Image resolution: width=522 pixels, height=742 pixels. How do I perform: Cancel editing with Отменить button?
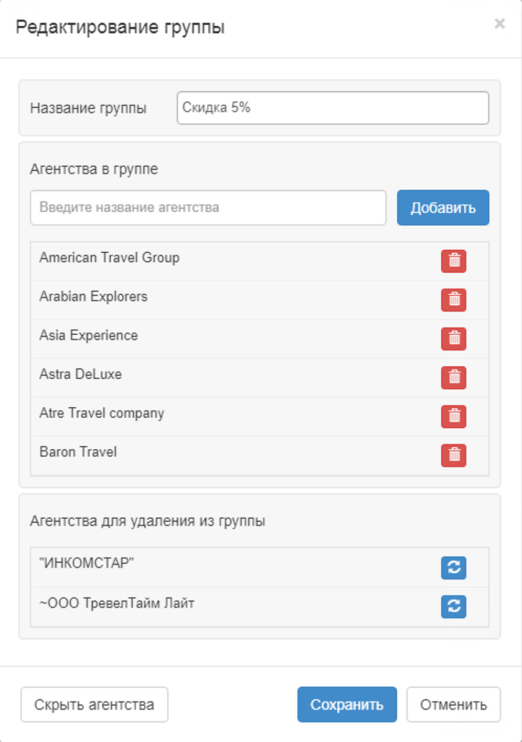tap(453, 705)
